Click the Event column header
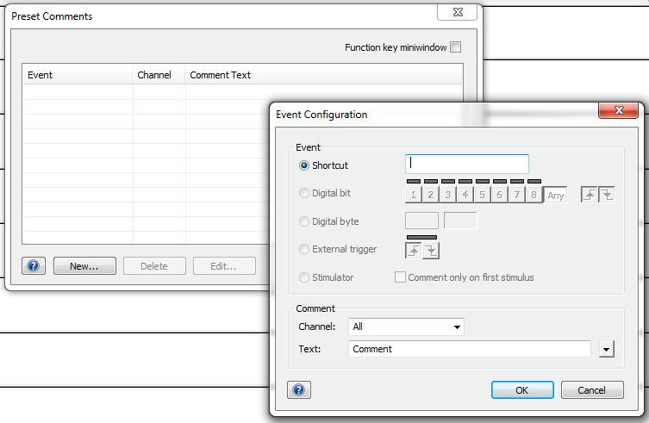649x423 pixels. pyautogui.click(x=78, y=75)
